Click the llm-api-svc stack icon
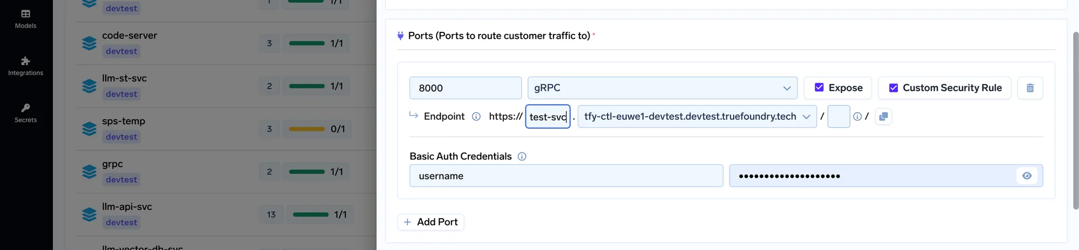The height and width of the screenshot is (250, 1079). 89,214
